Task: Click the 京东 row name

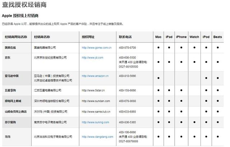Action: 8,58
